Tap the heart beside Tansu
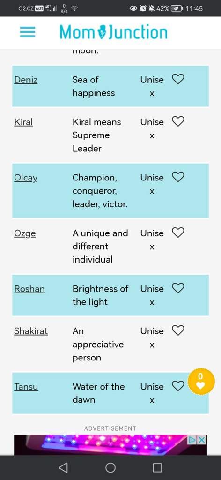The image size is (221, 480). (x=178, y=386)
